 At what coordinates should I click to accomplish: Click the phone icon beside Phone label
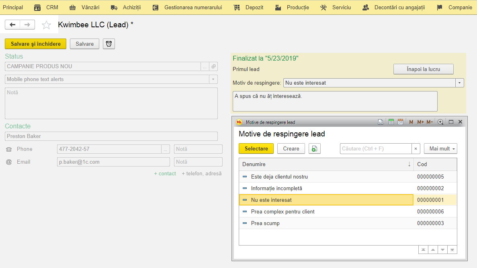point(9,149)
